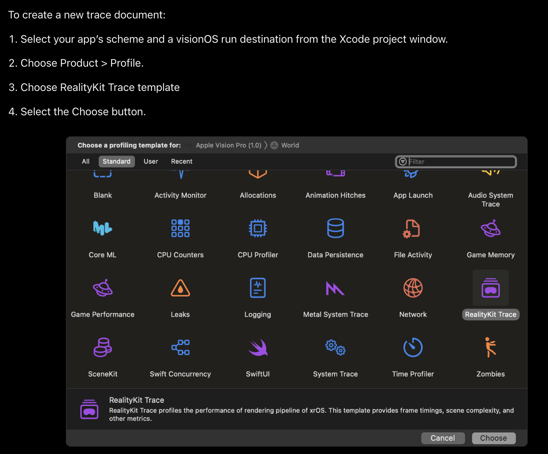Click the Choose button
Viewport: 548px width, 454px height.
coord(493,438)
